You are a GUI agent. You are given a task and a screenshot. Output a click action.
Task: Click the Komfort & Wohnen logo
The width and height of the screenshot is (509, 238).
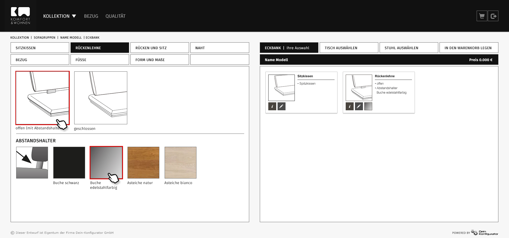pyautogui.click(x=20, y=16)
